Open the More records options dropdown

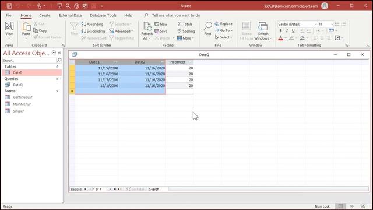185,38
